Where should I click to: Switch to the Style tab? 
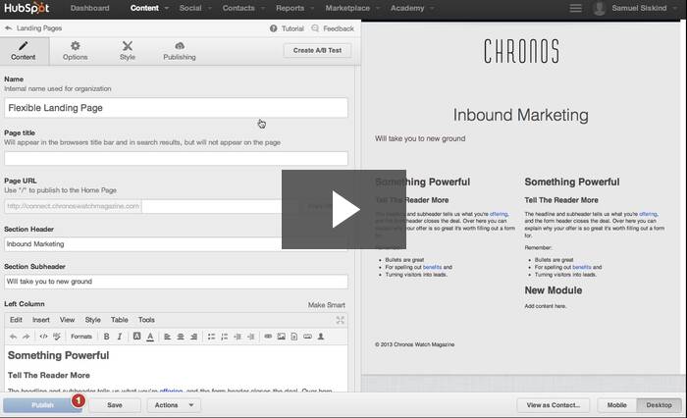tap(127, 51)
